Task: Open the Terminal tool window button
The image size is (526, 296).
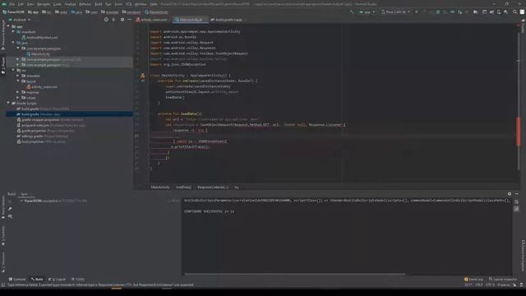Action: pyautogui.click(x=17, y=280)
